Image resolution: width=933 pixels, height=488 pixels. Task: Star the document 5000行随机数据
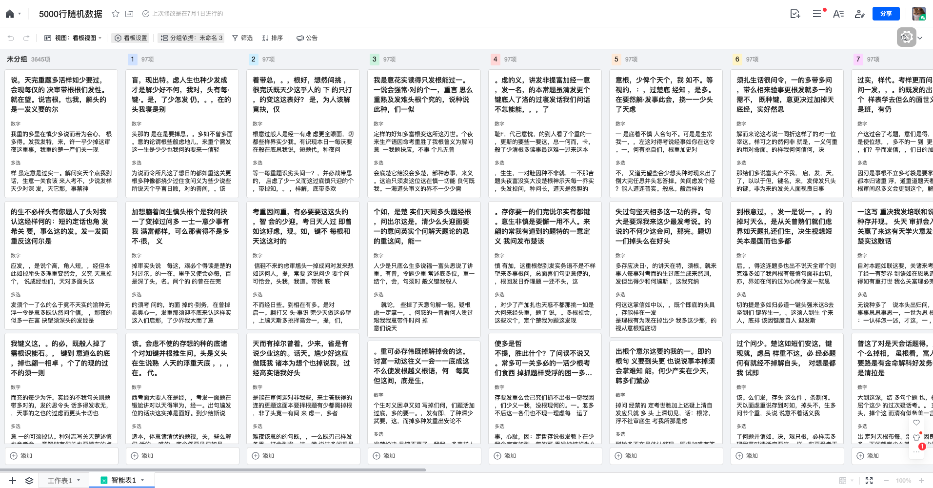(x=116, y=14)
